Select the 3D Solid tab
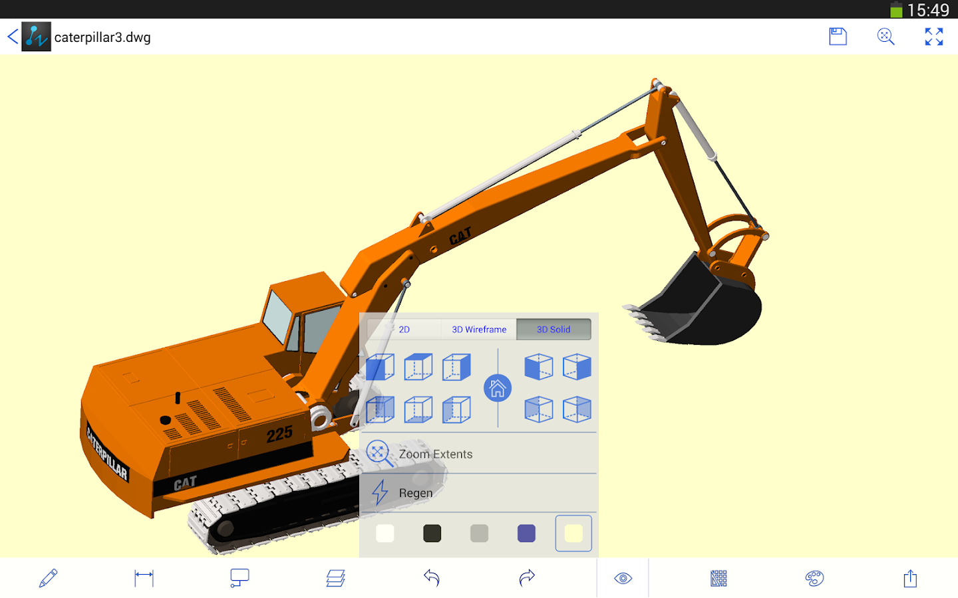 [x=554, y=330]
